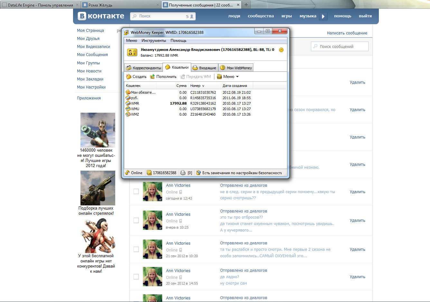Click the Online status icon in status bar
This screenshot has height=302, width=430.
[127, 173]
